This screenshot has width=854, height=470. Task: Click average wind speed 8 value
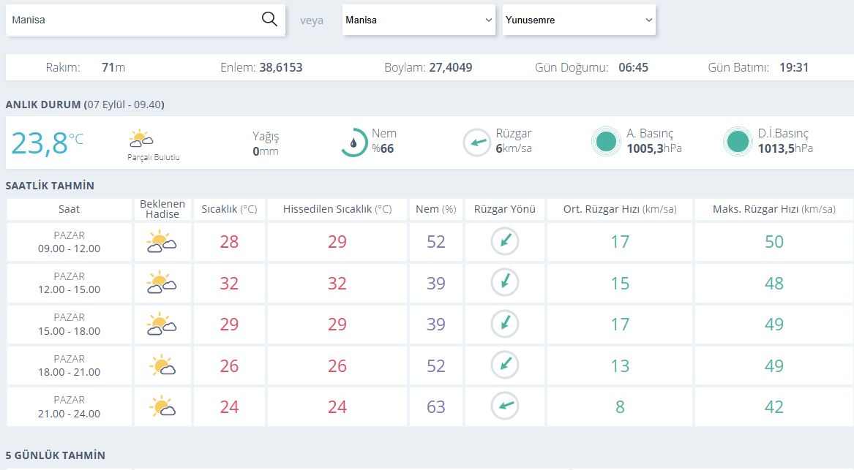coord(620,407)
